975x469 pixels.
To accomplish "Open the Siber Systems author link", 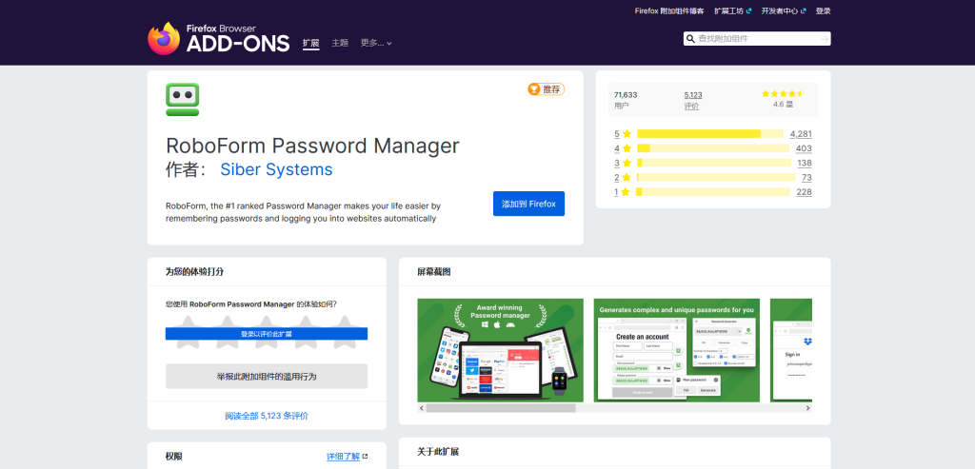I will click(x=276, y=169).
